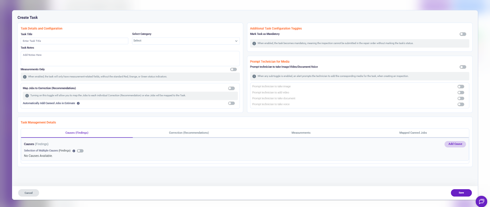Switch on Selection of Multiple Causes toggle
This screenshot has width=490, height=207.
(x=80, y=151)
